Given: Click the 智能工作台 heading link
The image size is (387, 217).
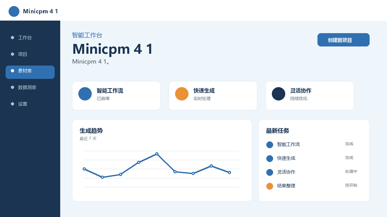Looking at the screenshot, I should (x=87, y=35).
